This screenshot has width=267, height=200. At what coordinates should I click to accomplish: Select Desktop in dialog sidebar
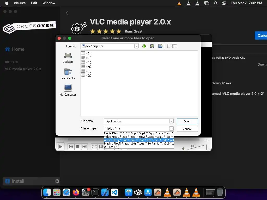(68, 58)
